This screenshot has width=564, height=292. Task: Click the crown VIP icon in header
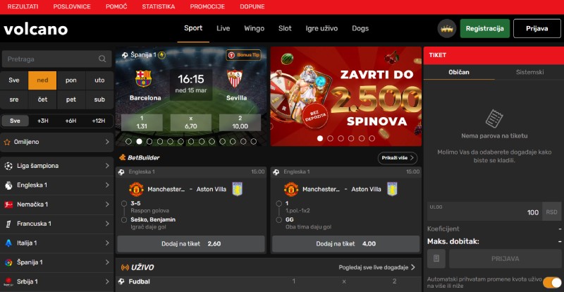click(x=447, y=28)
